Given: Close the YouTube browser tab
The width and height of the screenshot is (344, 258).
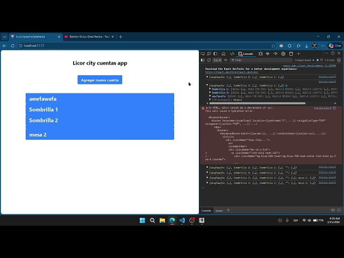Looking at the screenshot, I should [x=113, y=37].
